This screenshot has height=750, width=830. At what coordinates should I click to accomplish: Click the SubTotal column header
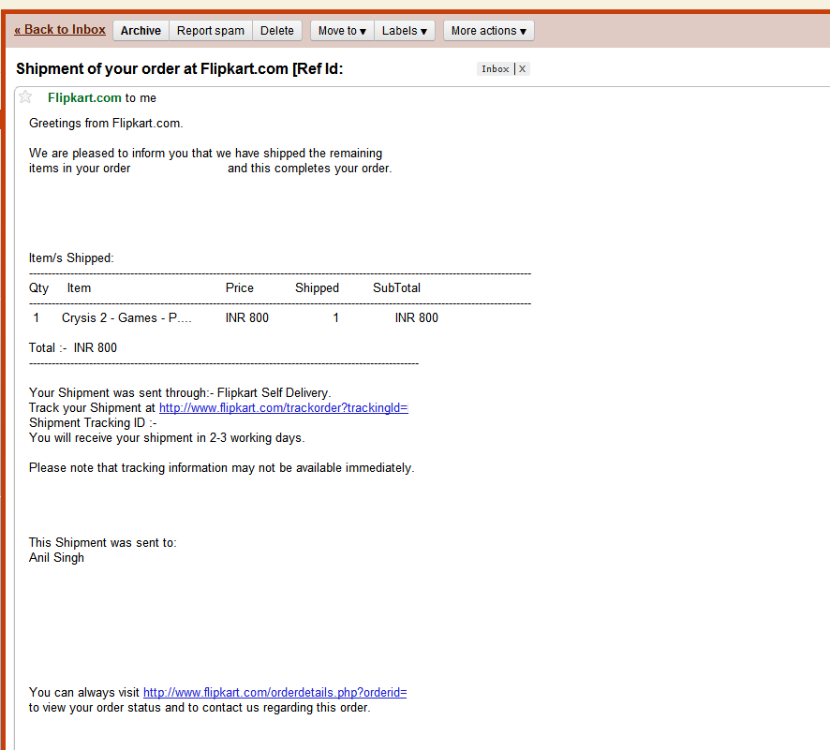(396, 287)
